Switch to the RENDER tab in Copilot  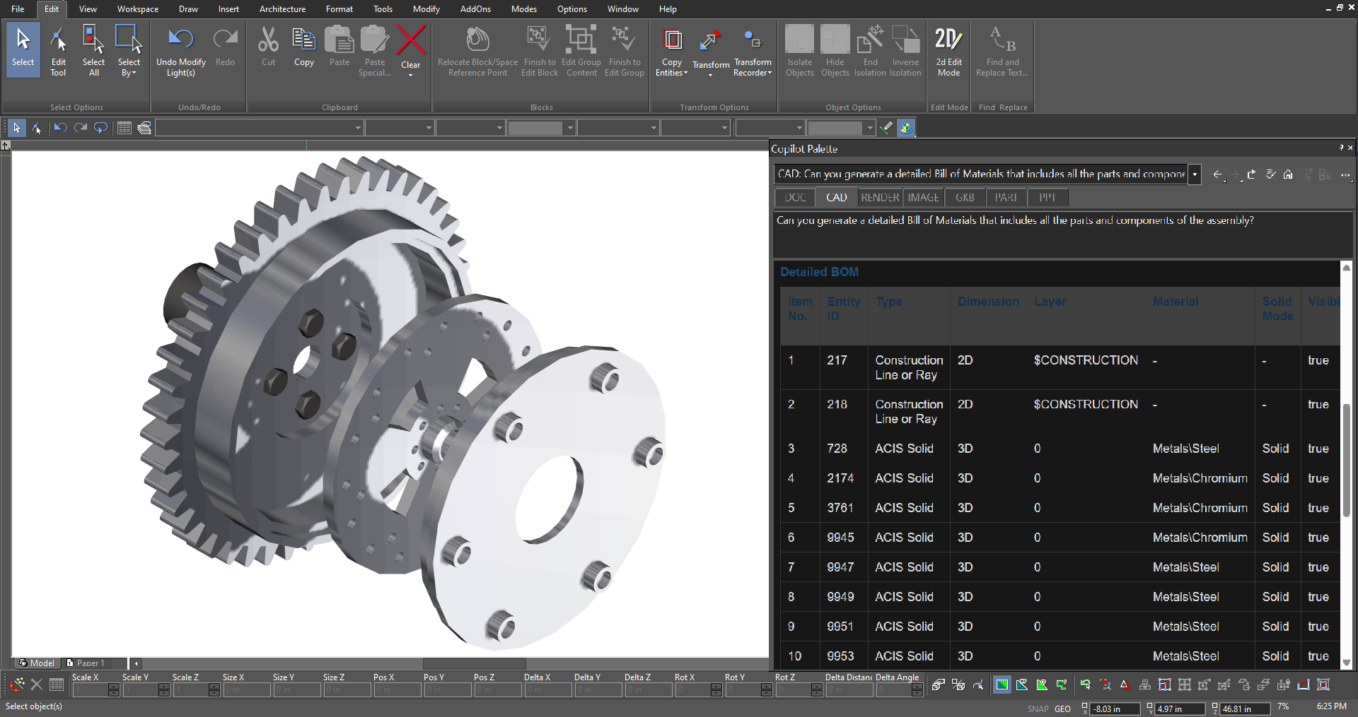click(880, 198)
